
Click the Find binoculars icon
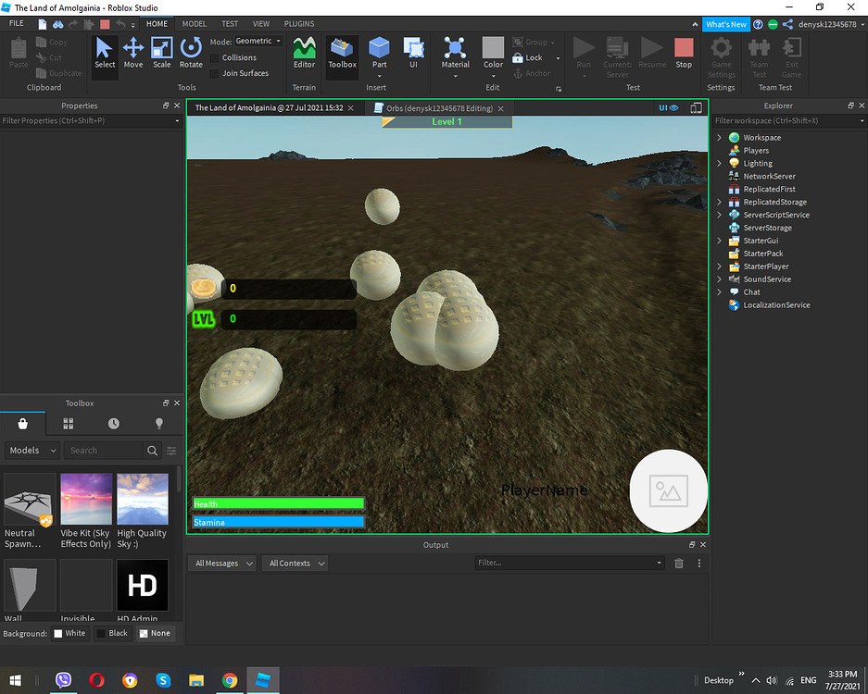click(x=58, y=24)
